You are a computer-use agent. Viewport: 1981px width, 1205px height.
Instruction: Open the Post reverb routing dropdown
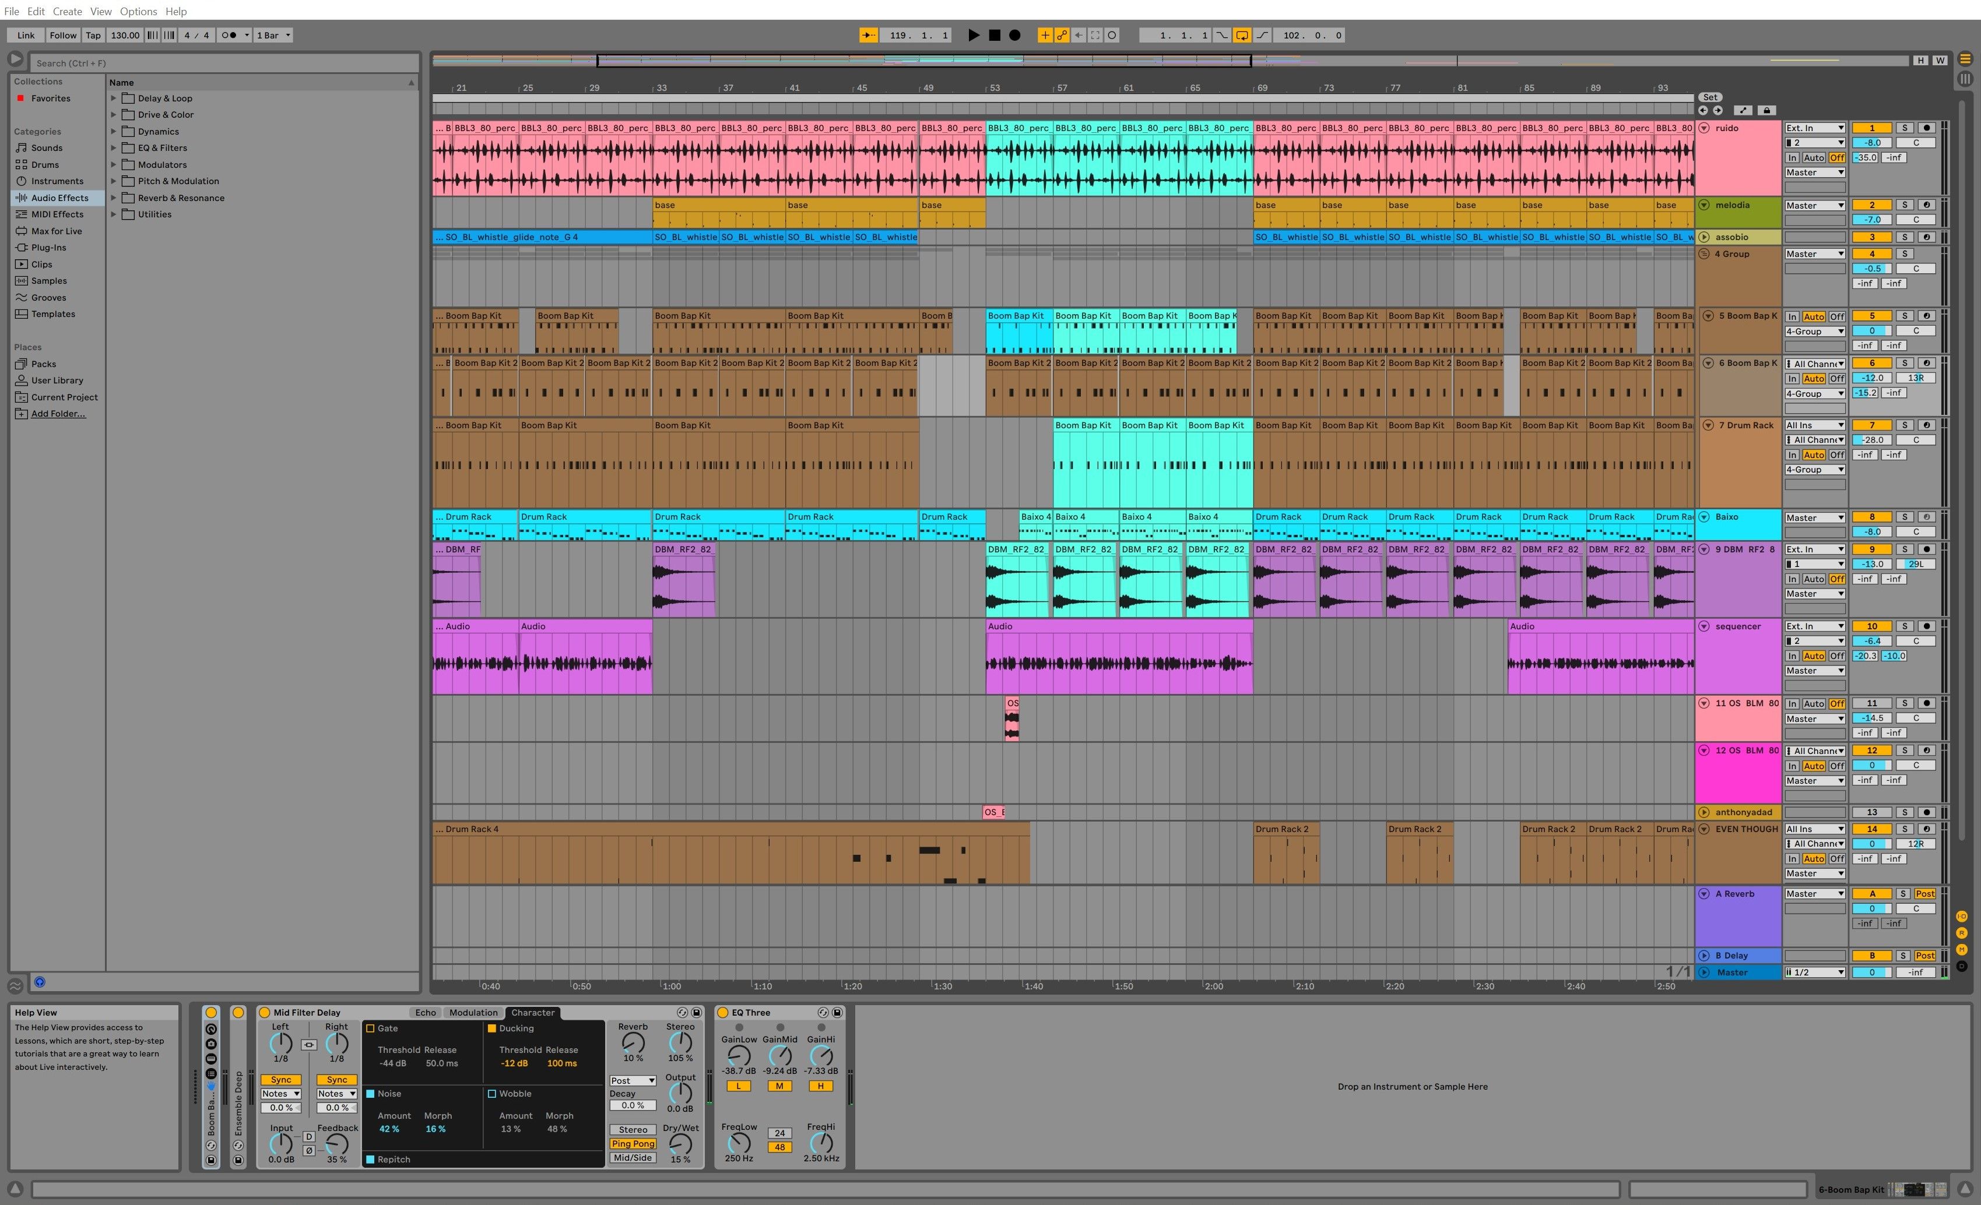(633, 1080)
